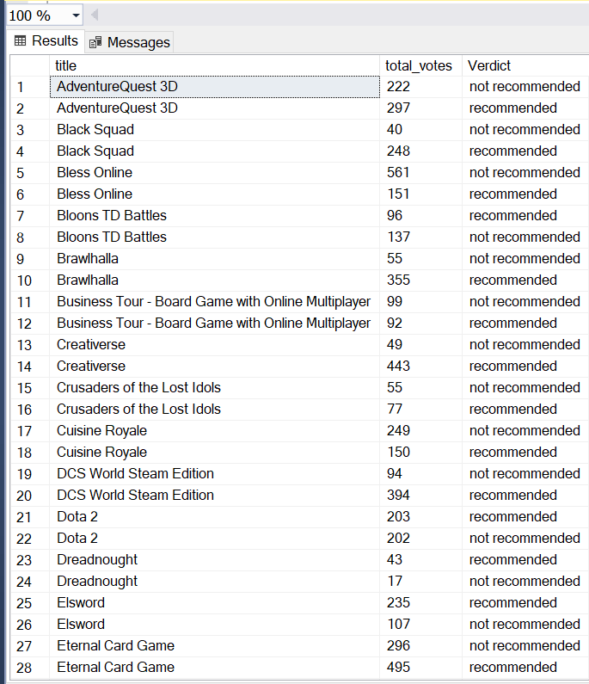Click the 561 votes cell

coord(420,173)
